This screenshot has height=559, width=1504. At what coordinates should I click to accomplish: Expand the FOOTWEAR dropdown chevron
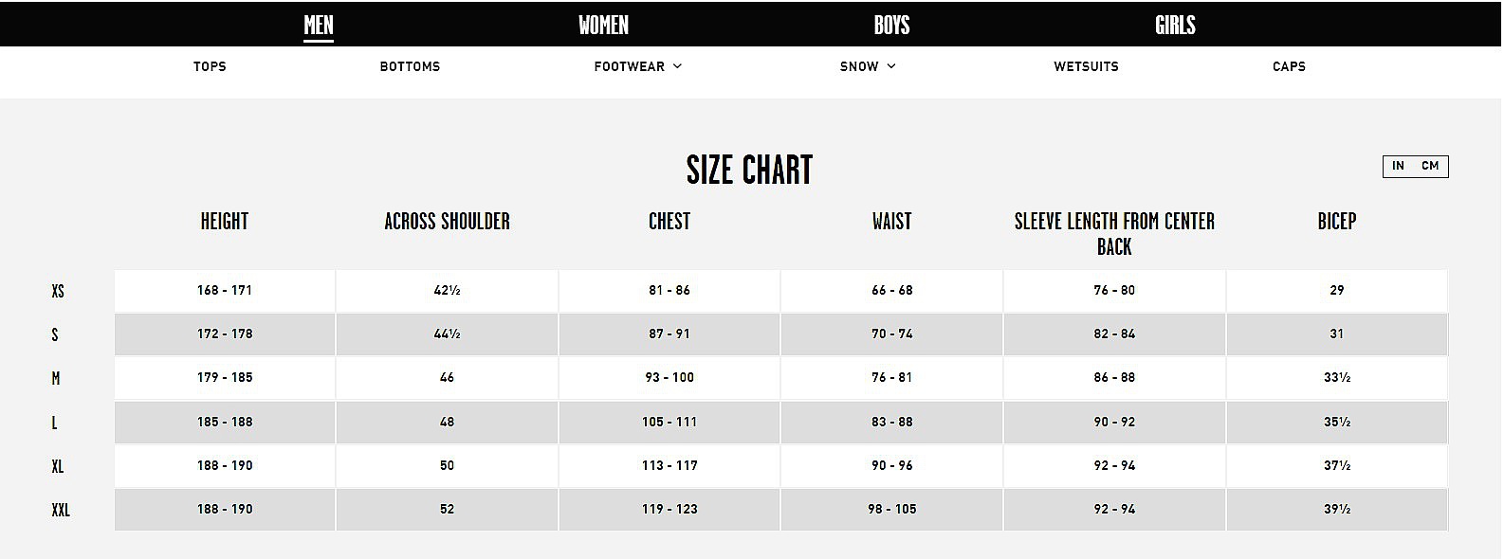(677, 66)
